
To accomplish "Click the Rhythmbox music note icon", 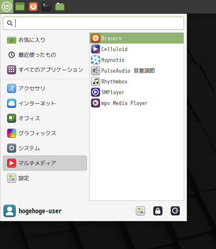I will click(x=96, y=81).
